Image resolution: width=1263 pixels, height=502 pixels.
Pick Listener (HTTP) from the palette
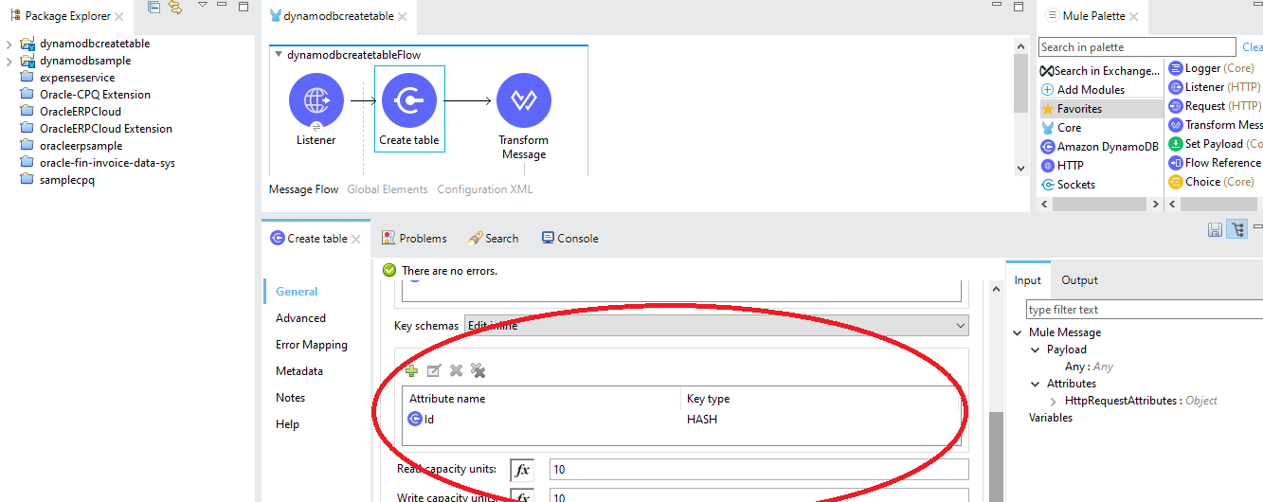pyautogui.click(x=1215, y=87)
